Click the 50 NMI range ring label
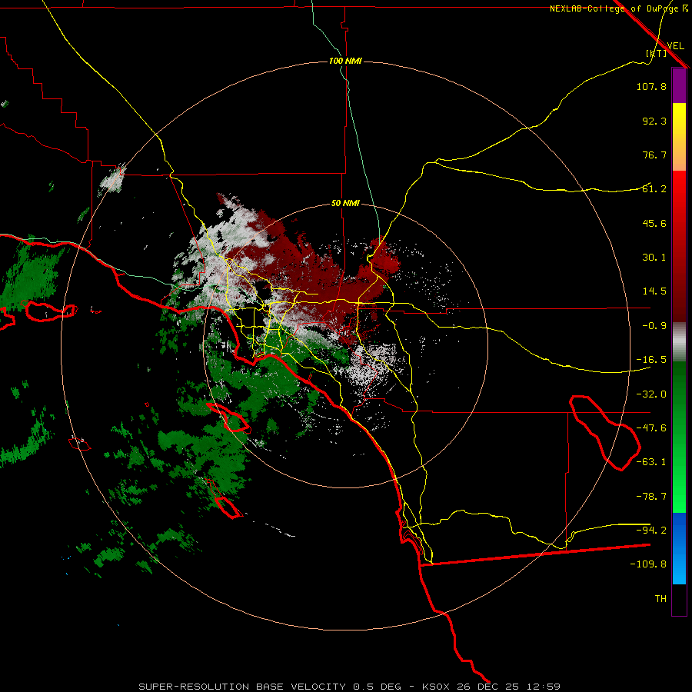This screenshot has height=692, width=692. [345, 203]
